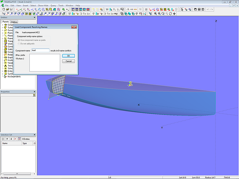Select No Dependents tree item

pyautogui.click(x=14, y=76)
